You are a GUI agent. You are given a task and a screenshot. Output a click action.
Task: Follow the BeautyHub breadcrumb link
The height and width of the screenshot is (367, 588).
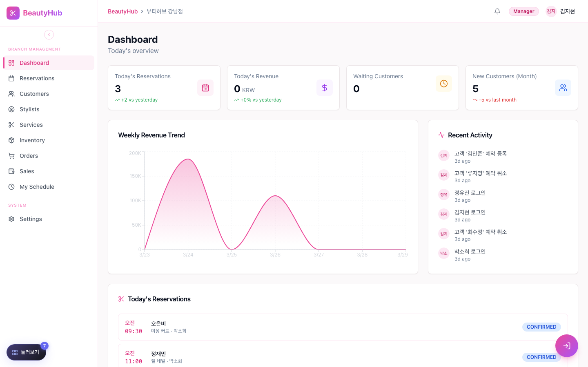click(x=122, y=11)
